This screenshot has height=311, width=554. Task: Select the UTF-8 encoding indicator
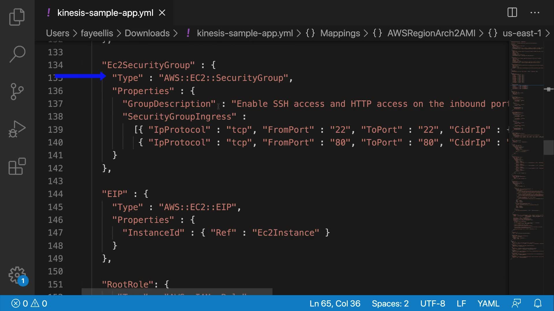pyautogui.click(x=433, y=303)
